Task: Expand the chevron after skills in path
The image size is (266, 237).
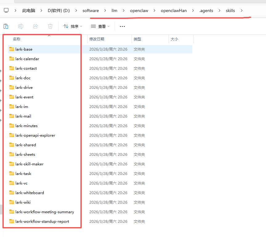Action: click(242, 10)
